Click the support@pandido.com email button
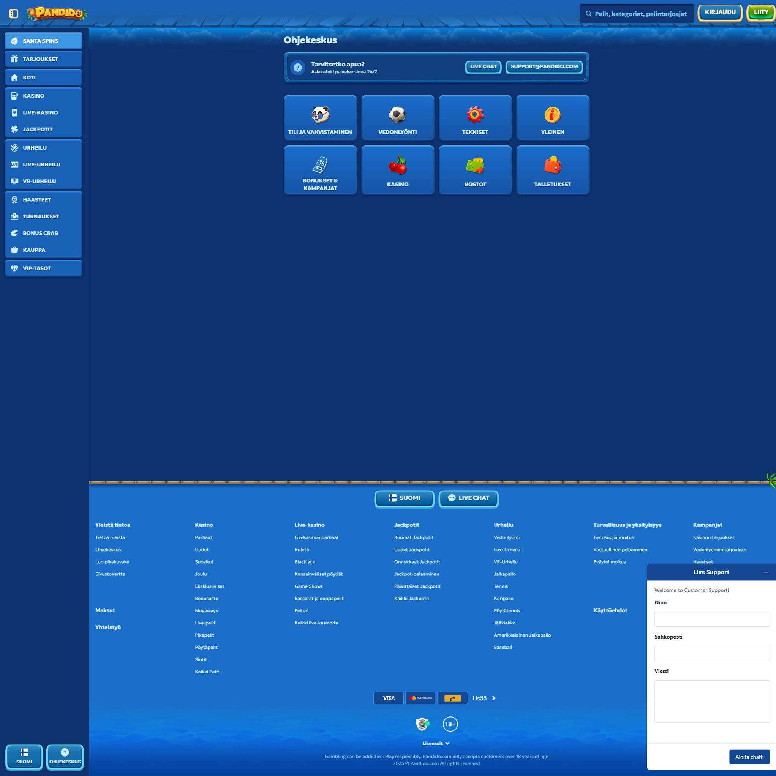Viewport: 776px width, 776px height. 544,67
